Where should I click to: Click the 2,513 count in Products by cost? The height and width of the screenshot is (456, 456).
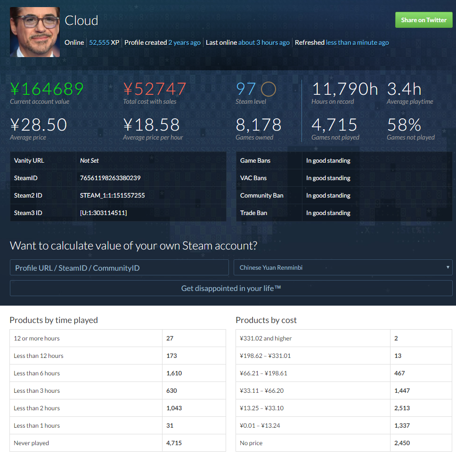tap(402, 408)
